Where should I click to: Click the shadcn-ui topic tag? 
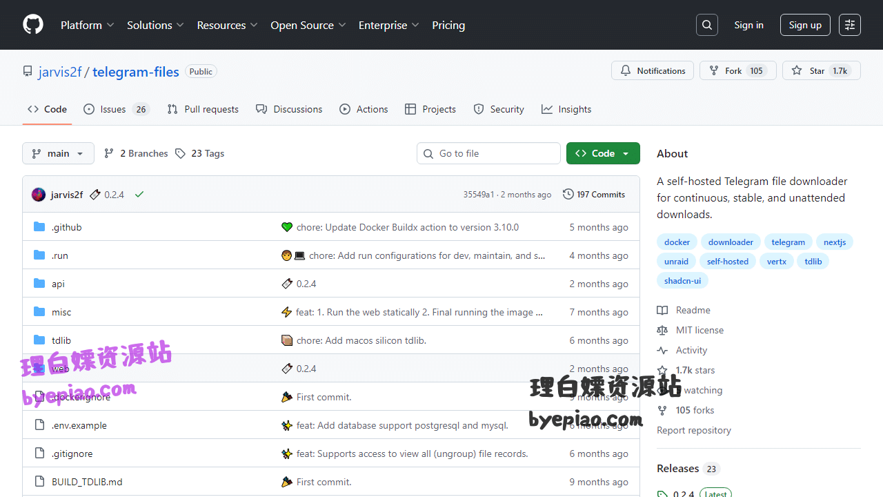tap(682, 281)
